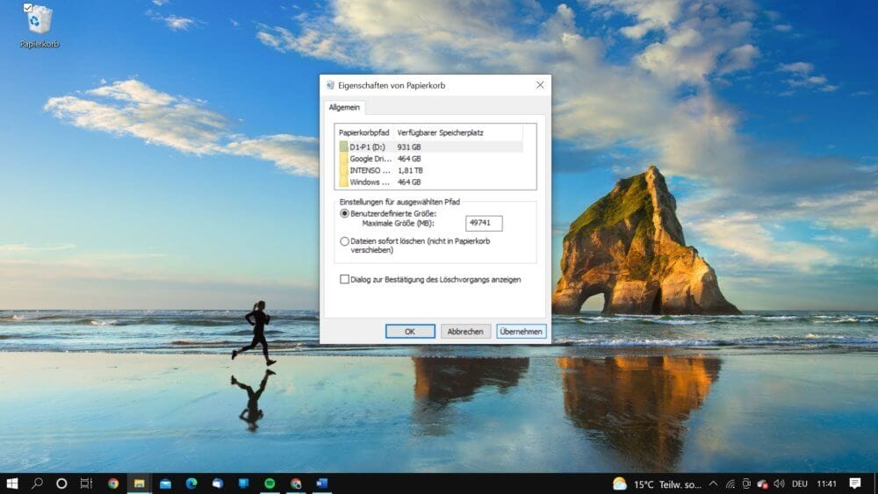Switch to the Allgemein tab
This screenshot has height=494, width=878.
pyautogui.click(x=344, y=107)
